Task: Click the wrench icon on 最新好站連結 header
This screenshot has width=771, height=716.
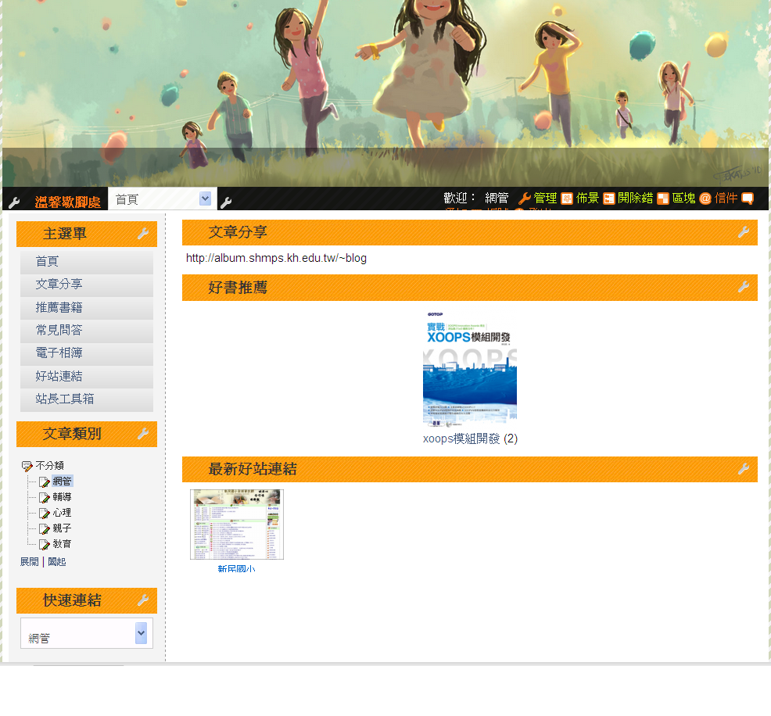Action: 743,469
